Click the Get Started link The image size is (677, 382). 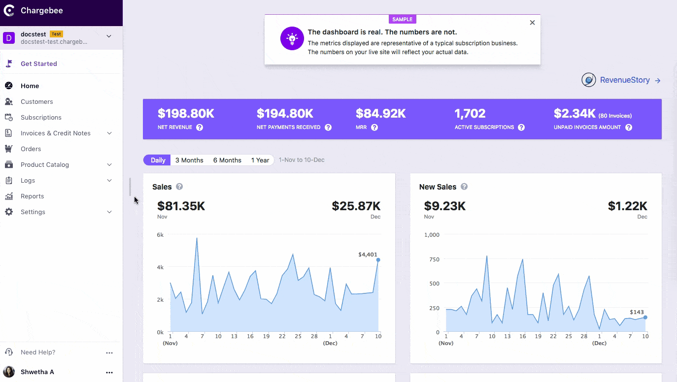[38, 64]
